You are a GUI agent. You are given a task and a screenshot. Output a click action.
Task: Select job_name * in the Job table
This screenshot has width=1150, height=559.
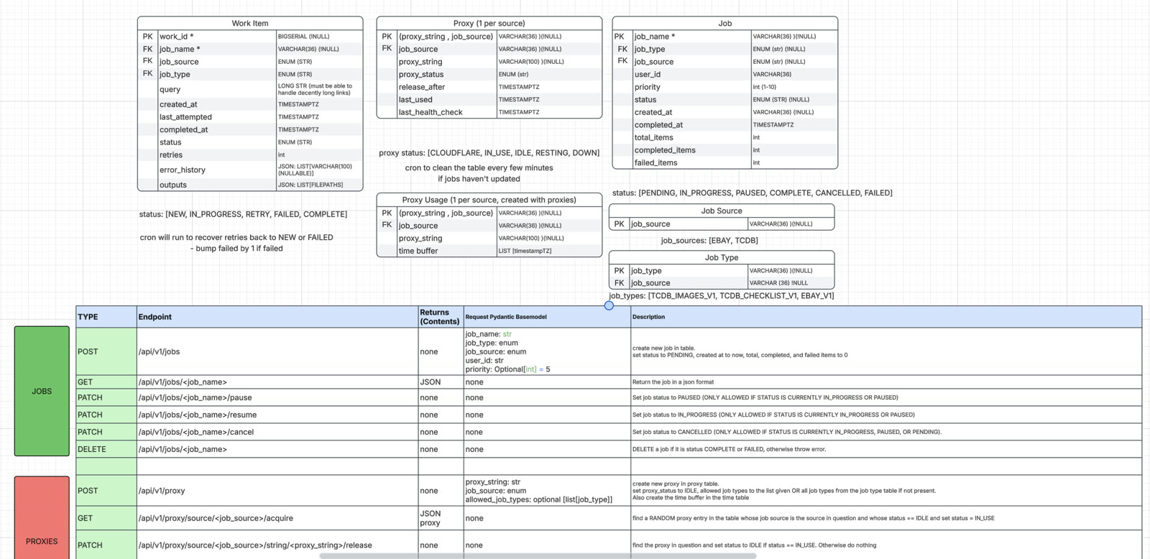[692, 37]
